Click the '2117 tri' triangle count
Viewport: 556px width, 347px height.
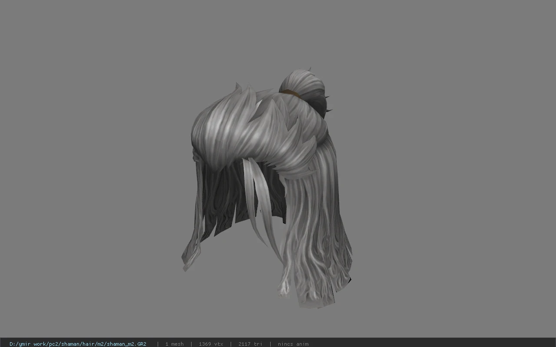250,344
